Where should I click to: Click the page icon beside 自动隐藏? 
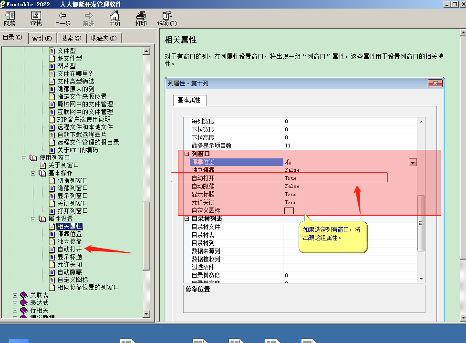click(x=52, y=272)
